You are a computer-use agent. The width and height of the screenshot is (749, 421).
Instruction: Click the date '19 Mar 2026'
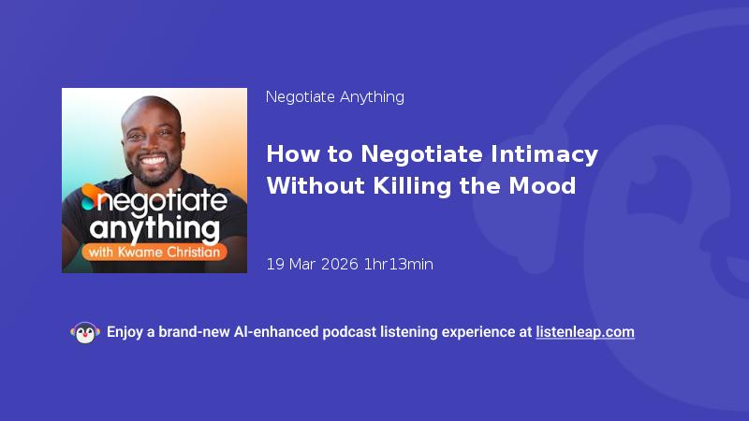click(312, 264)
